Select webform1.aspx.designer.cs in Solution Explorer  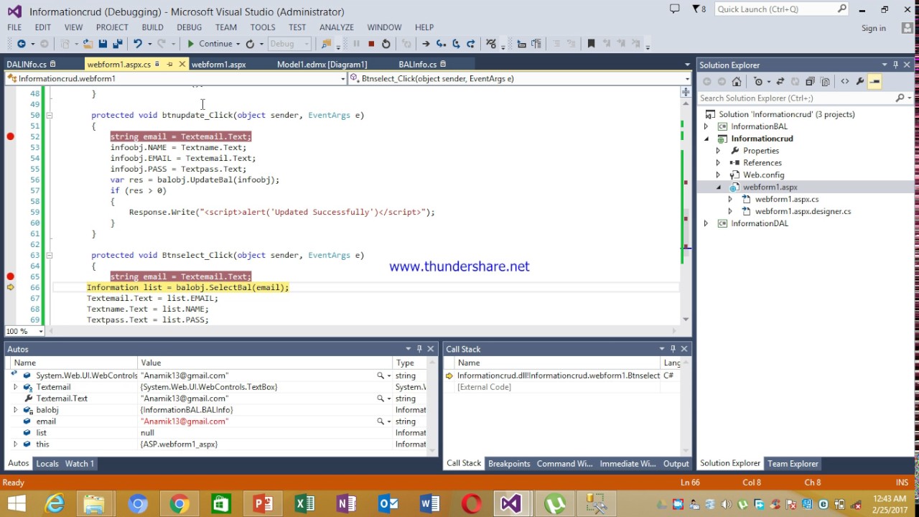click(803, 212)
